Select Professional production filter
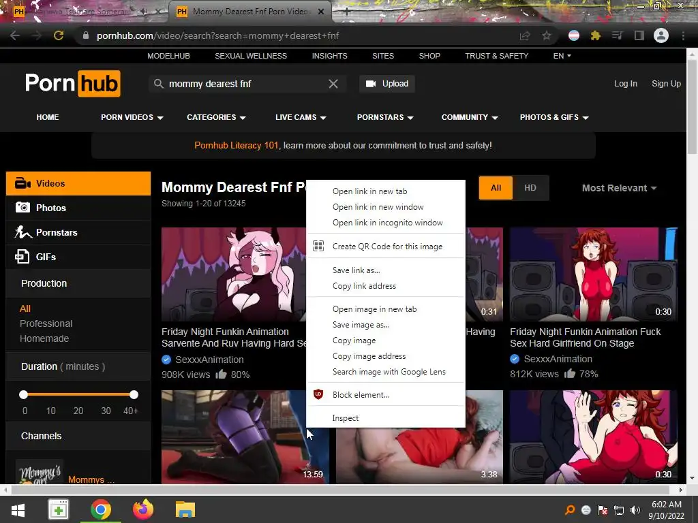The width and height of the screenshot is (698, 523). 46,323
